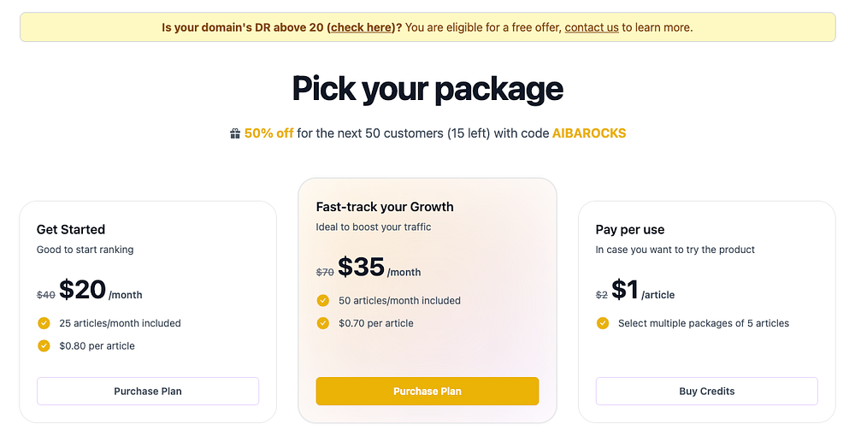Screen dimensions: 855x436
Task: Click the AIBAROCKS promo code text
Action: 589,133
